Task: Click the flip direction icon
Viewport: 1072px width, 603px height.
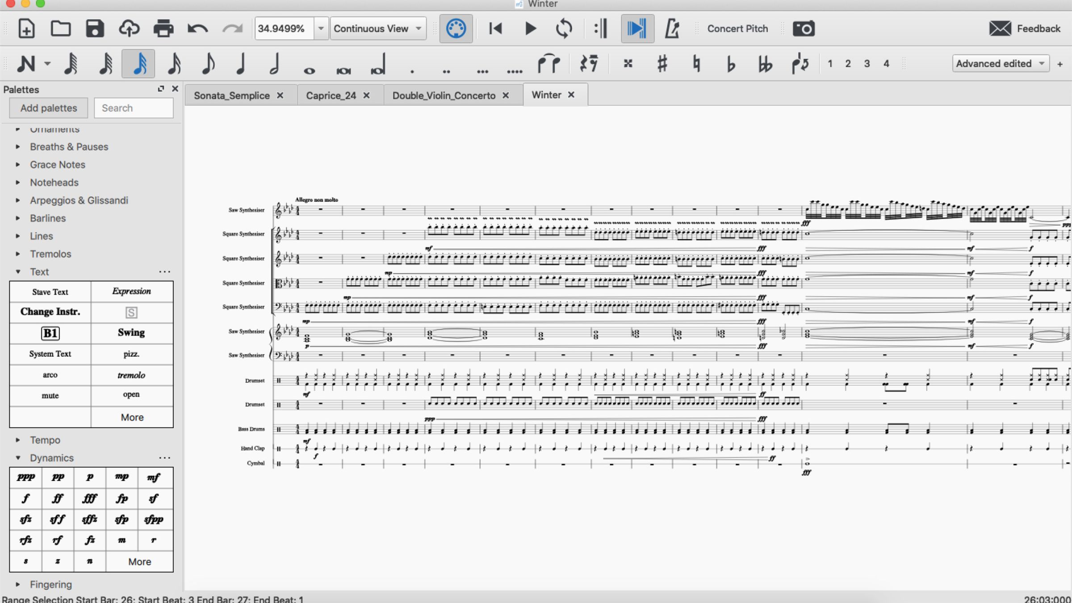Action: (x=800, y=64)
